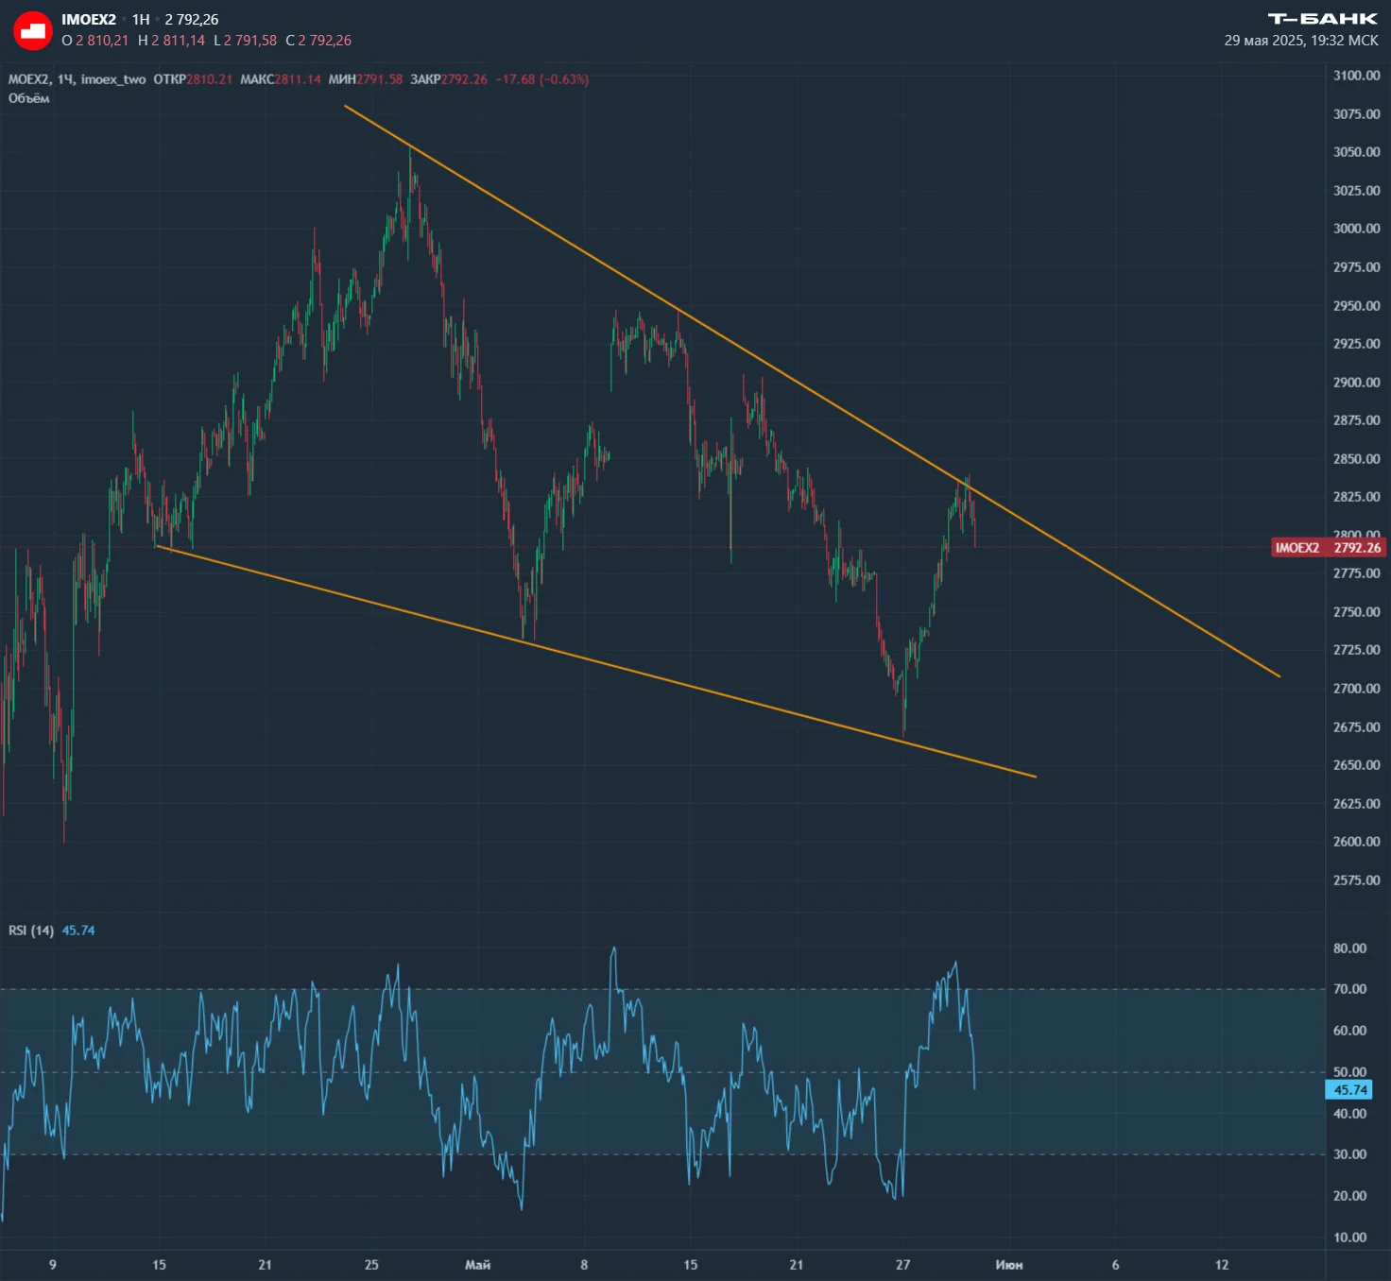Click the 70.00 level on RSI axis
This screenshot has width=1391, height=1281.
pos(1349,989)
